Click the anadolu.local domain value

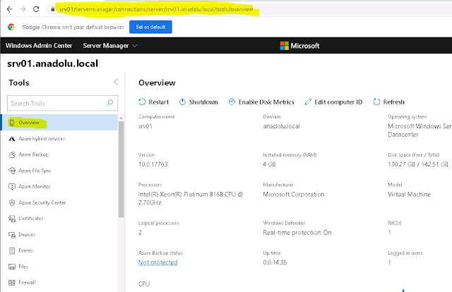tap(281, 126)
